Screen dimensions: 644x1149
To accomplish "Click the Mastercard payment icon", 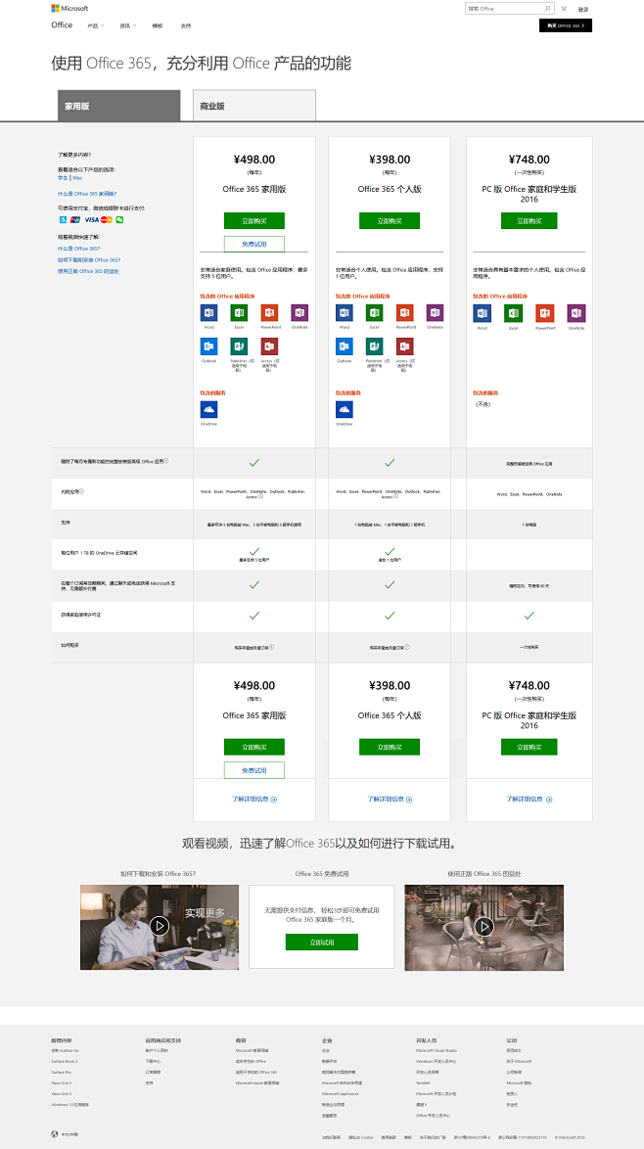I will click(107, 219).
